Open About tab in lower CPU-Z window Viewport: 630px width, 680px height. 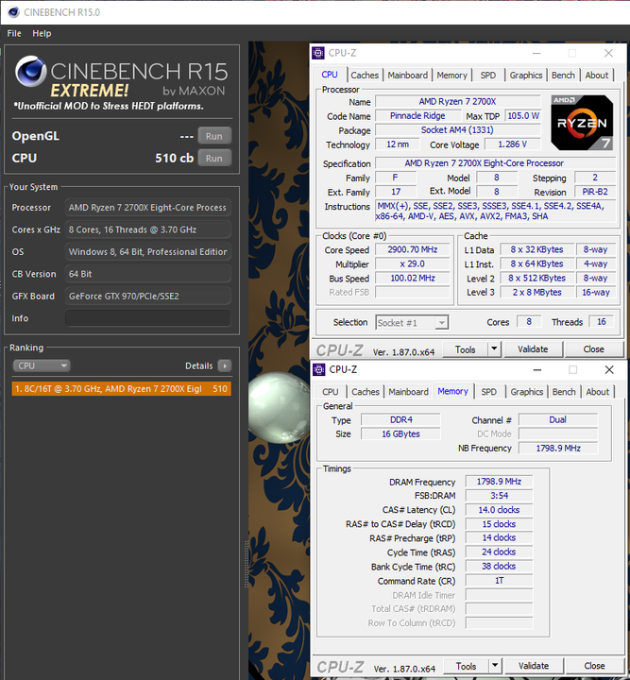click(x=598, y=392)
